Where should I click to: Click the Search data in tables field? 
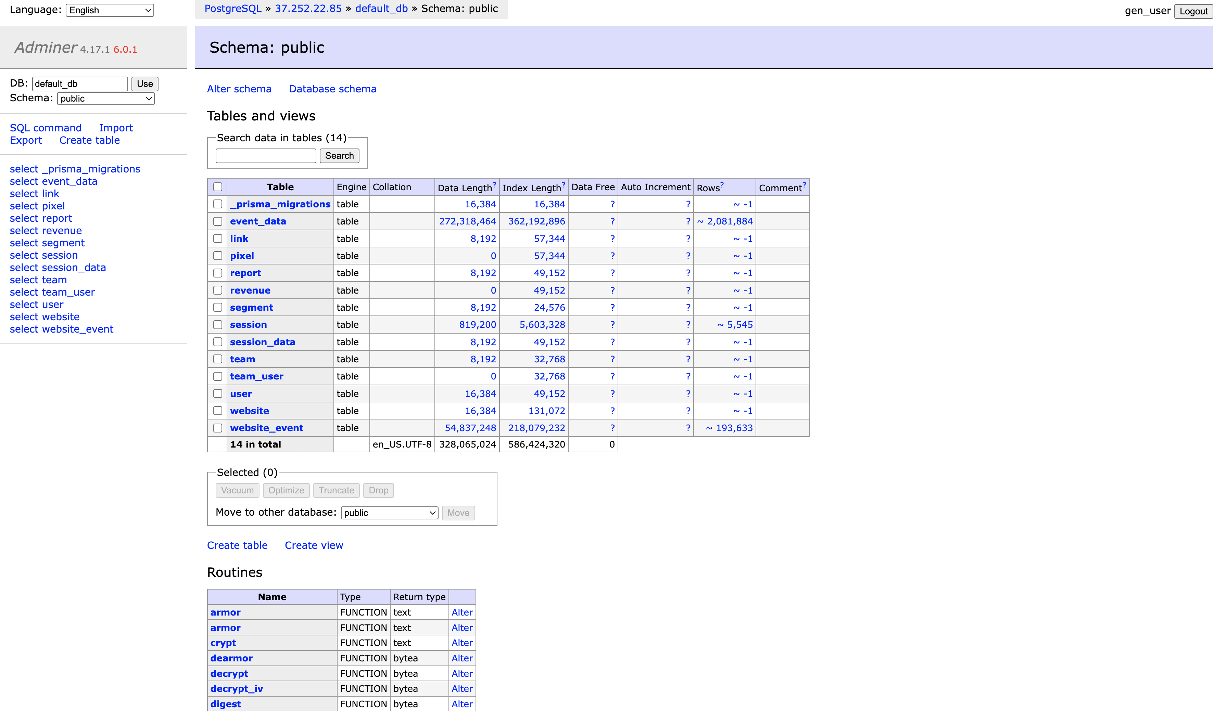[266, 156]
